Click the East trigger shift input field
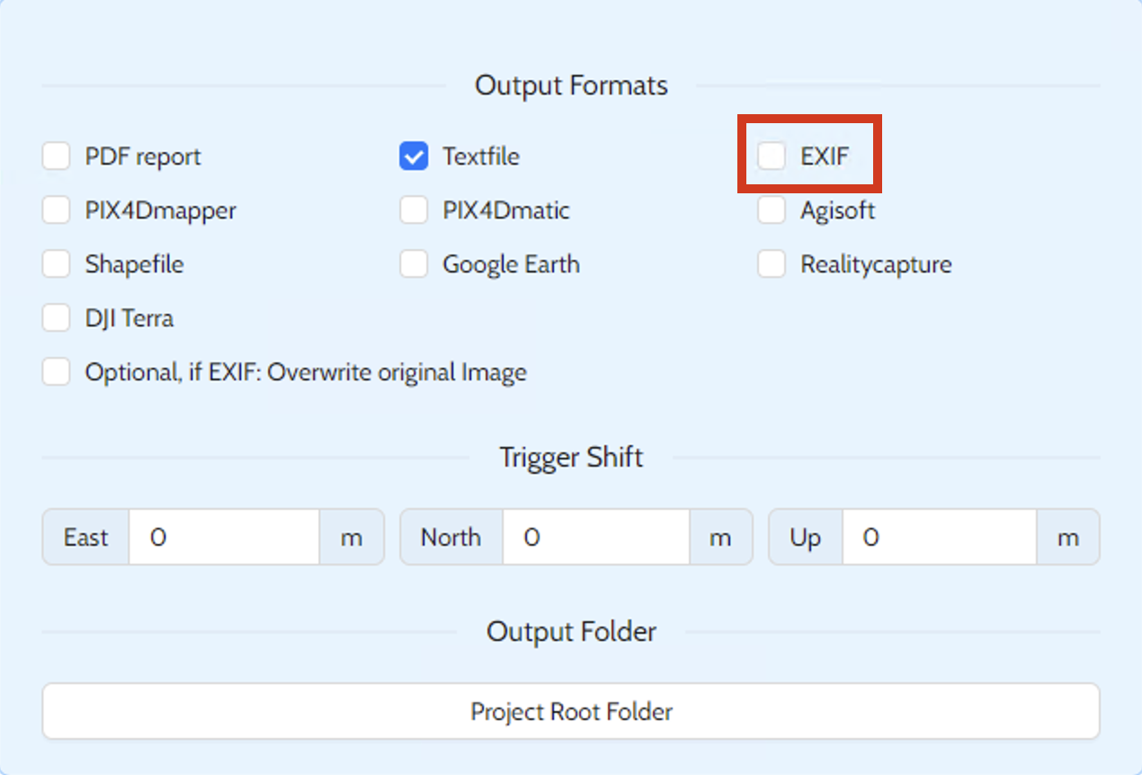1142x775 pixels. click(224, 538)
